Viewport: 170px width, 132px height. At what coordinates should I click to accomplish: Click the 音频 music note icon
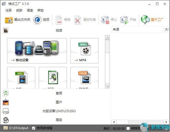pos(6,93)
